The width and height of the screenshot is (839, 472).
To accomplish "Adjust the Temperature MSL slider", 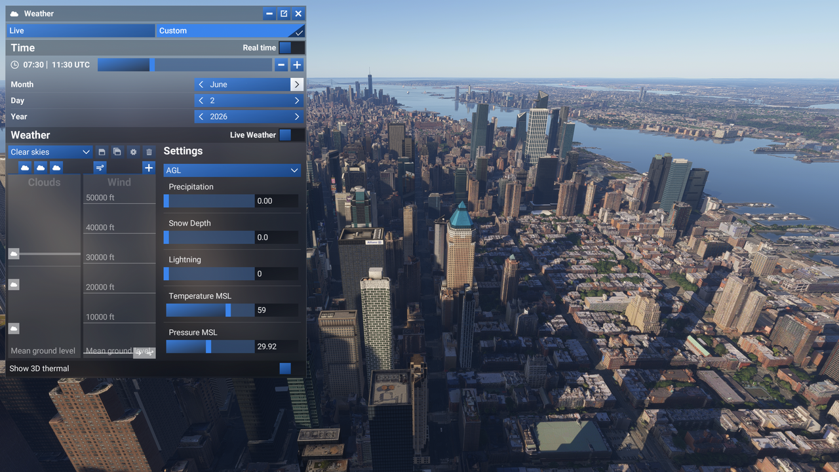I will pos(209,310).
